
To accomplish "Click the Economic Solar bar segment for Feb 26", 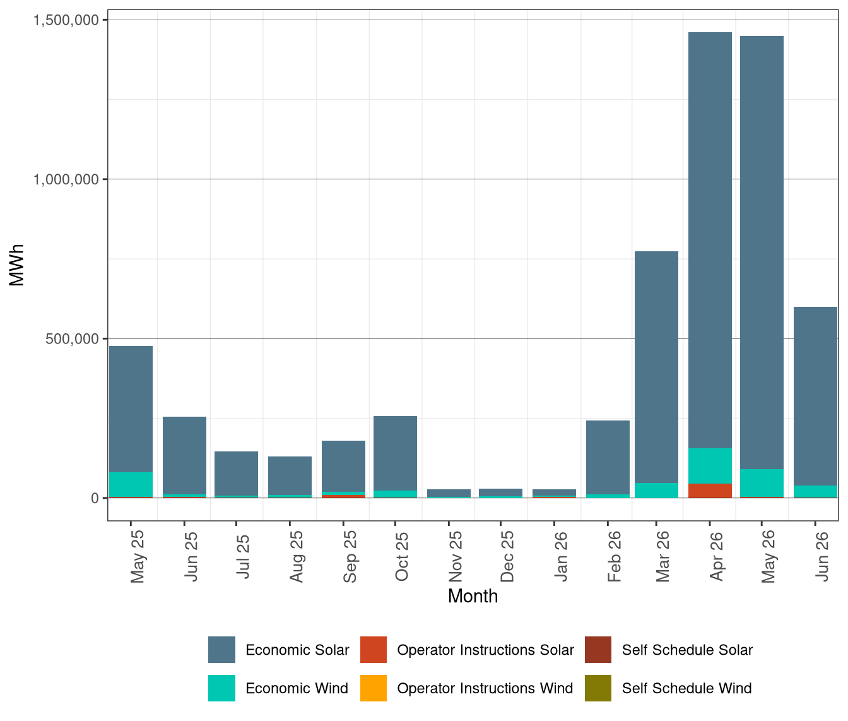I will 608,457.
